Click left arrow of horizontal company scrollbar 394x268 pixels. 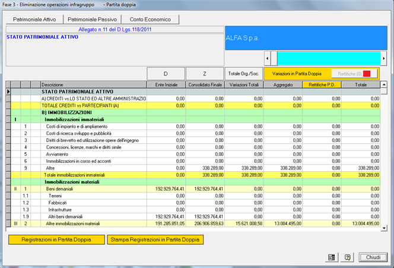[x=268, y=58]
